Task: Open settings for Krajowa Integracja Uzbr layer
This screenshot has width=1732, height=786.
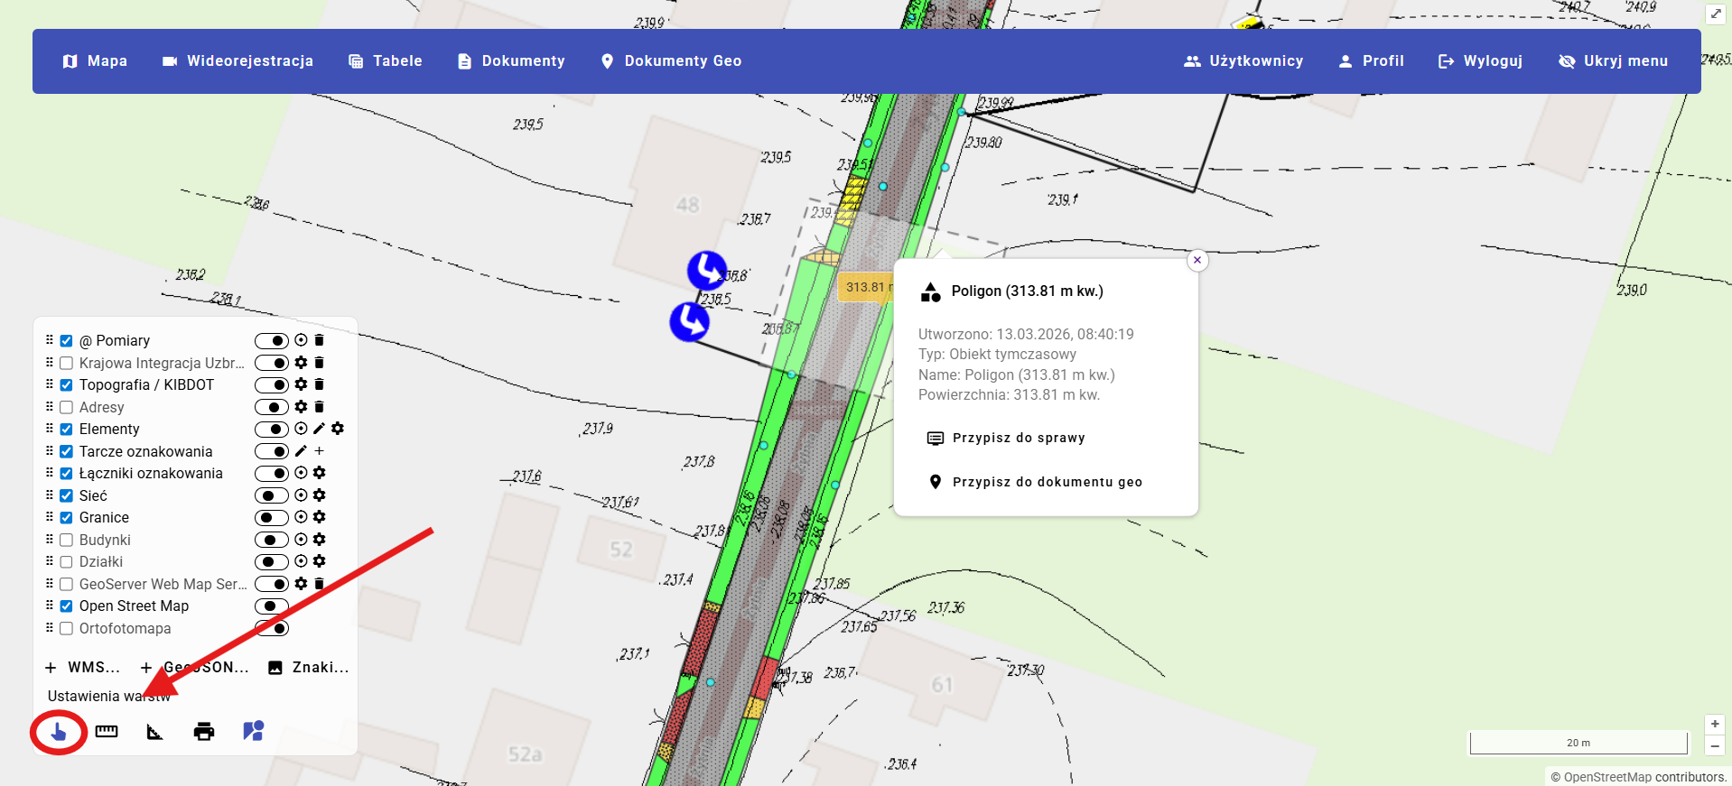Action: click(x=301, y=363)
